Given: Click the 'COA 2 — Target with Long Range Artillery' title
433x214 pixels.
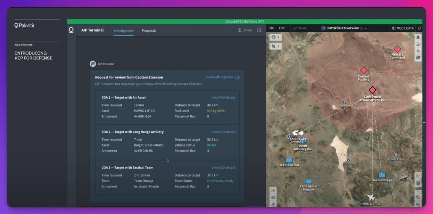Looking at the screenshot, I should (132, 132).
